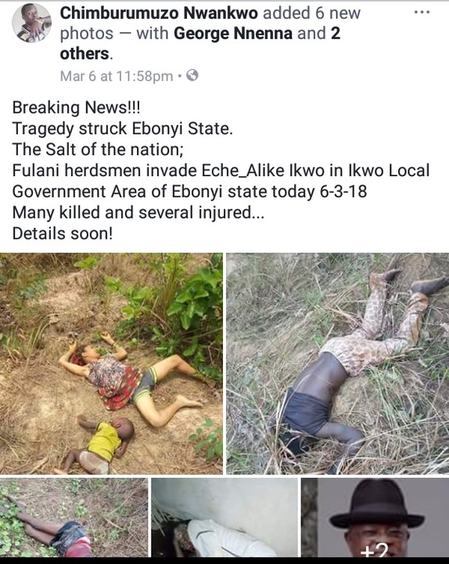Click the "Breaking News!!!" post text line
The height and width of the screenshot is (564, 449).
click(77, 107)
